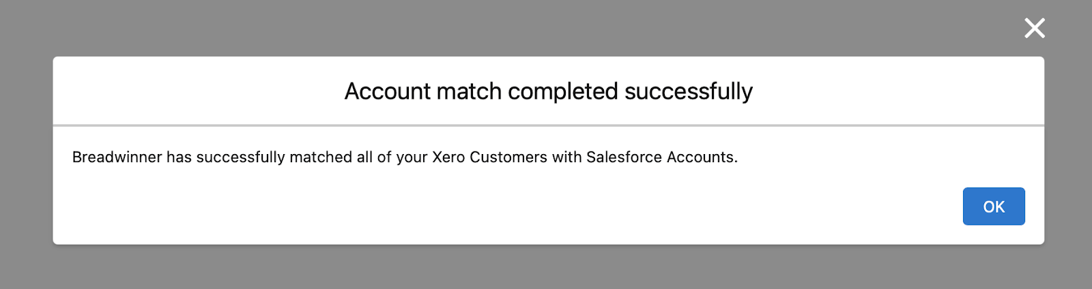Click the divider line below the heading

point(548,125)
